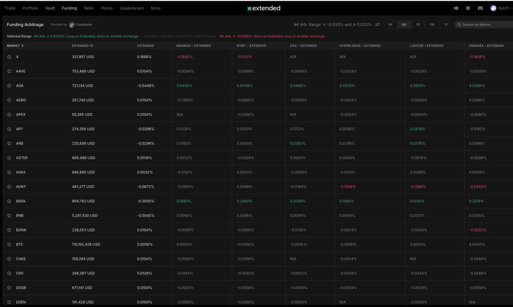Click the arb range filter icon before Arb. Range
513x307 pixels.
[x=296, y=25]
